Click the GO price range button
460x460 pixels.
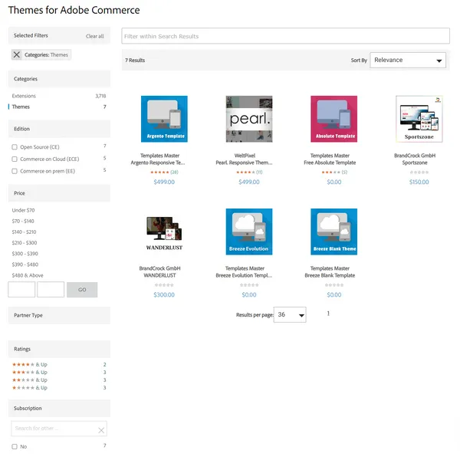click(82, 290)
